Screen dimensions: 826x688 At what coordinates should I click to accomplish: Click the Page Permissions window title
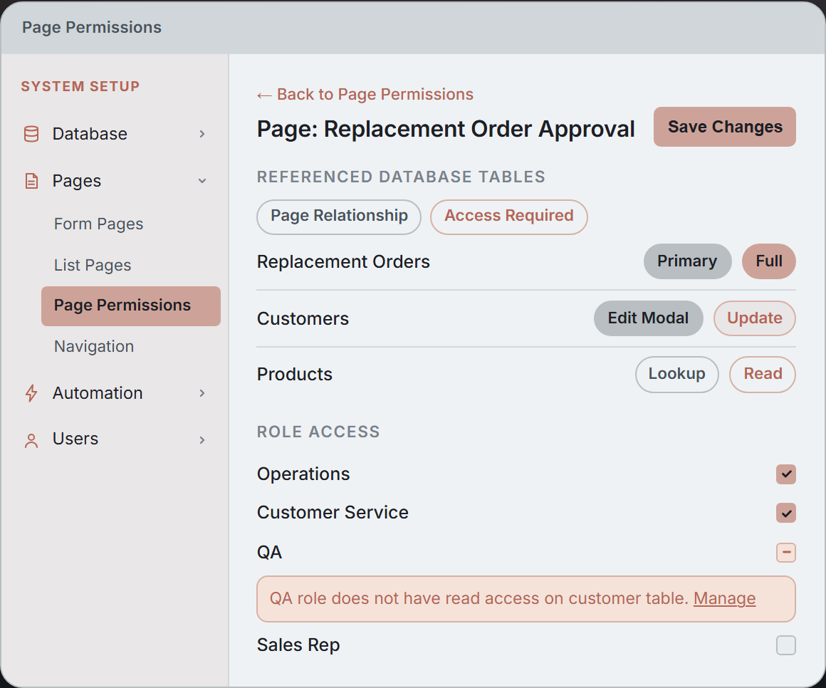(92, 27)
